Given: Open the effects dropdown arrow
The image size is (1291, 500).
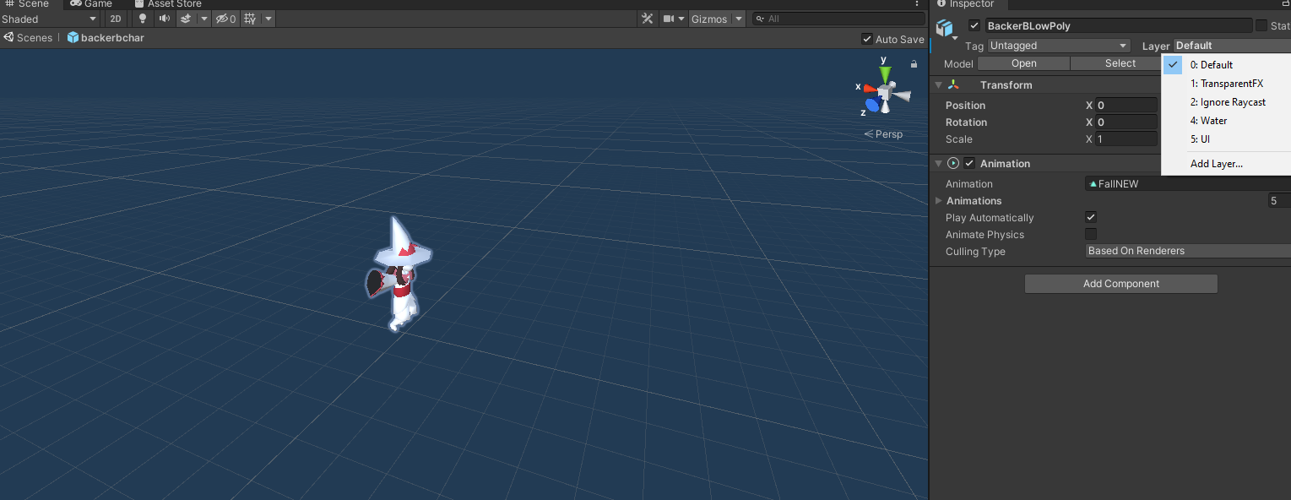Looking at the screenshot, I should tap(203, 19).
